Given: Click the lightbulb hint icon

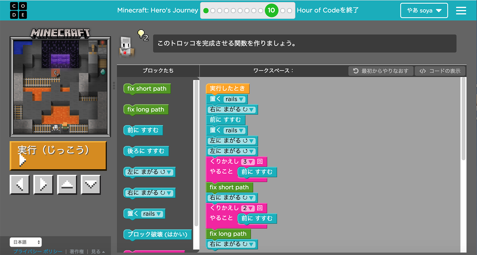Looking at the screenshot, I should [x=141, y=34].
